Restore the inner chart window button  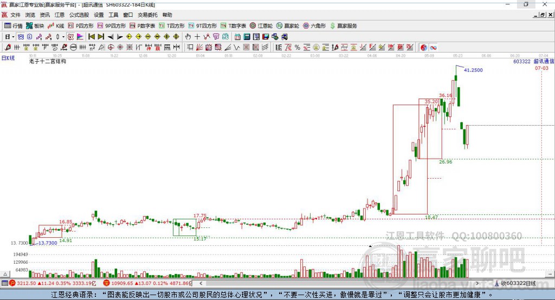tap(543, 15)
